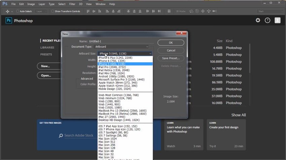Click the Move tool icon in options bar

point(7,11)
